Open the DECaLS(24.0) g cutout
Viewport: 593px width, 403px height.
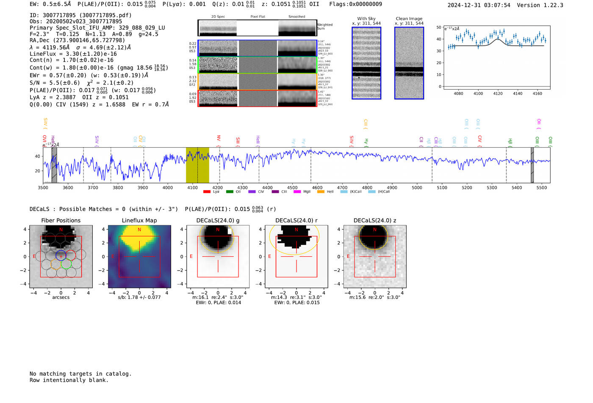pos(218,257)
